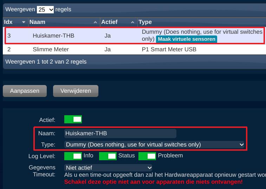This screenshot has height=189, width=266.
Task: Select the Slimme Meter row
Action: tap(134, 50)
